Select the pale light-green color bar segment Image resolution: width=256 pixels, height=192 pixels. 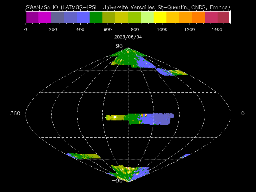click(x=147, y=17)
